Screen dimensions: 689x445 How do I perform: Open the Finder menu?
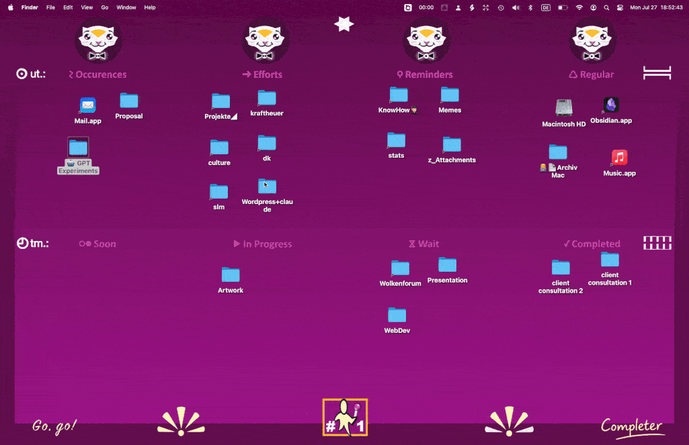click(30, 7)
